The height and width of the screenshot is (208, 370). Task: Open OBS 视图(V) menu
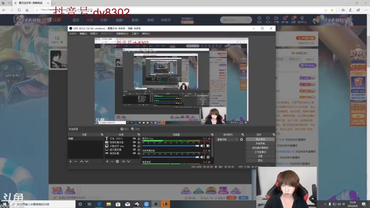point(94,34)
